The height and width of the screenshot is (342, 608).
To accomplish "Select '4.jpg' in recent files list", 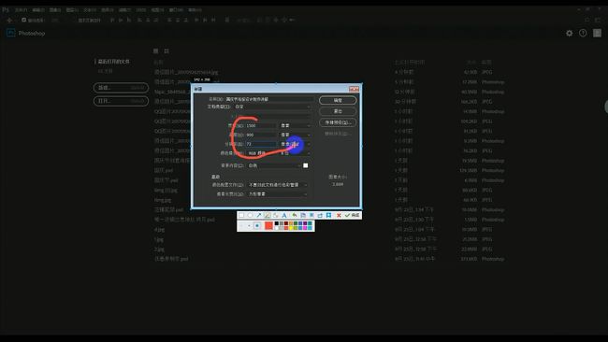I will click(159, 229).
